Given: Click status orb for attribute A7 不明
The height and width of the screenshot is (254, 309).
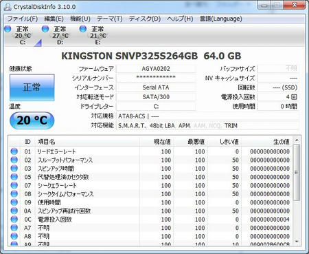Looking at the screenshot, I should (x=14, y=228).
